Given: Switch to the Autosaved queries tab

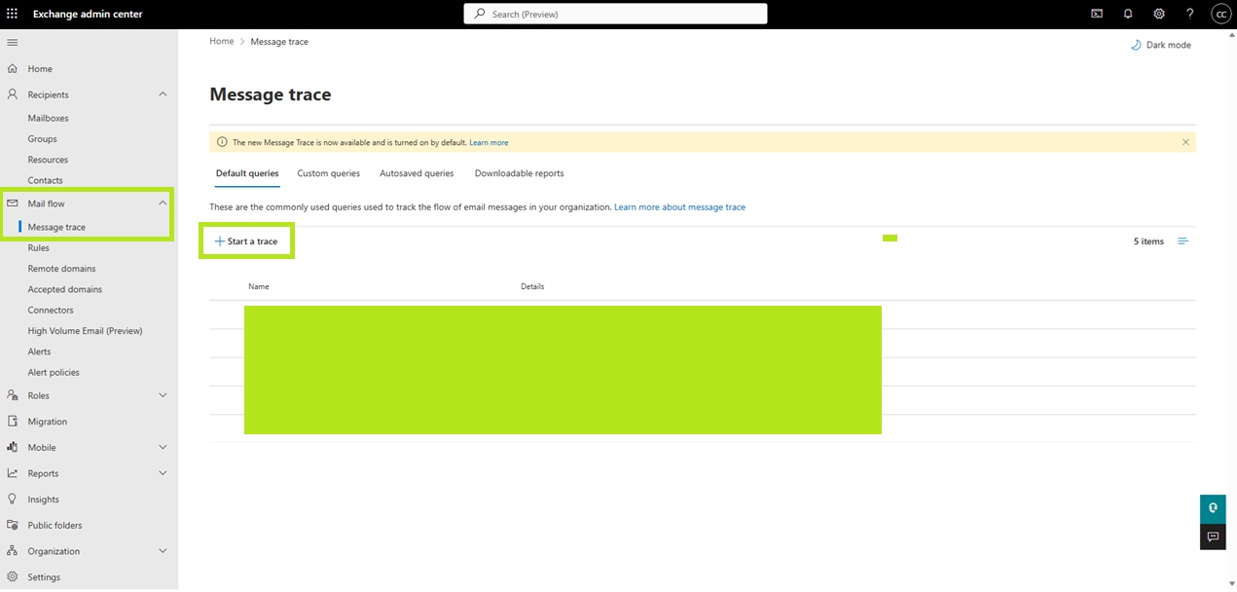Looking at the screenshot, I should (x=417, y=173).
